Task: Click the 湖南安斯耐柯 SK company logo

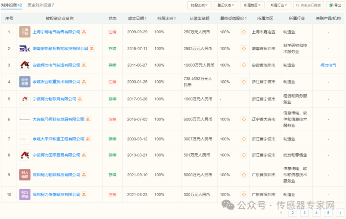Action: click(x=25, y=48)
